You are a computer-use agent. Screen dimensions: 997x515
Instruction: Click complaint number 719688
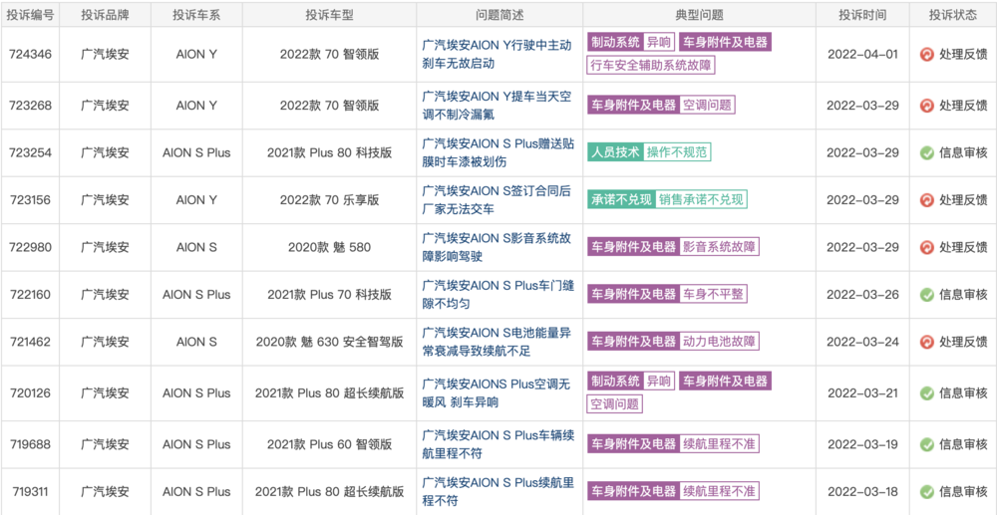click(30, 444)
